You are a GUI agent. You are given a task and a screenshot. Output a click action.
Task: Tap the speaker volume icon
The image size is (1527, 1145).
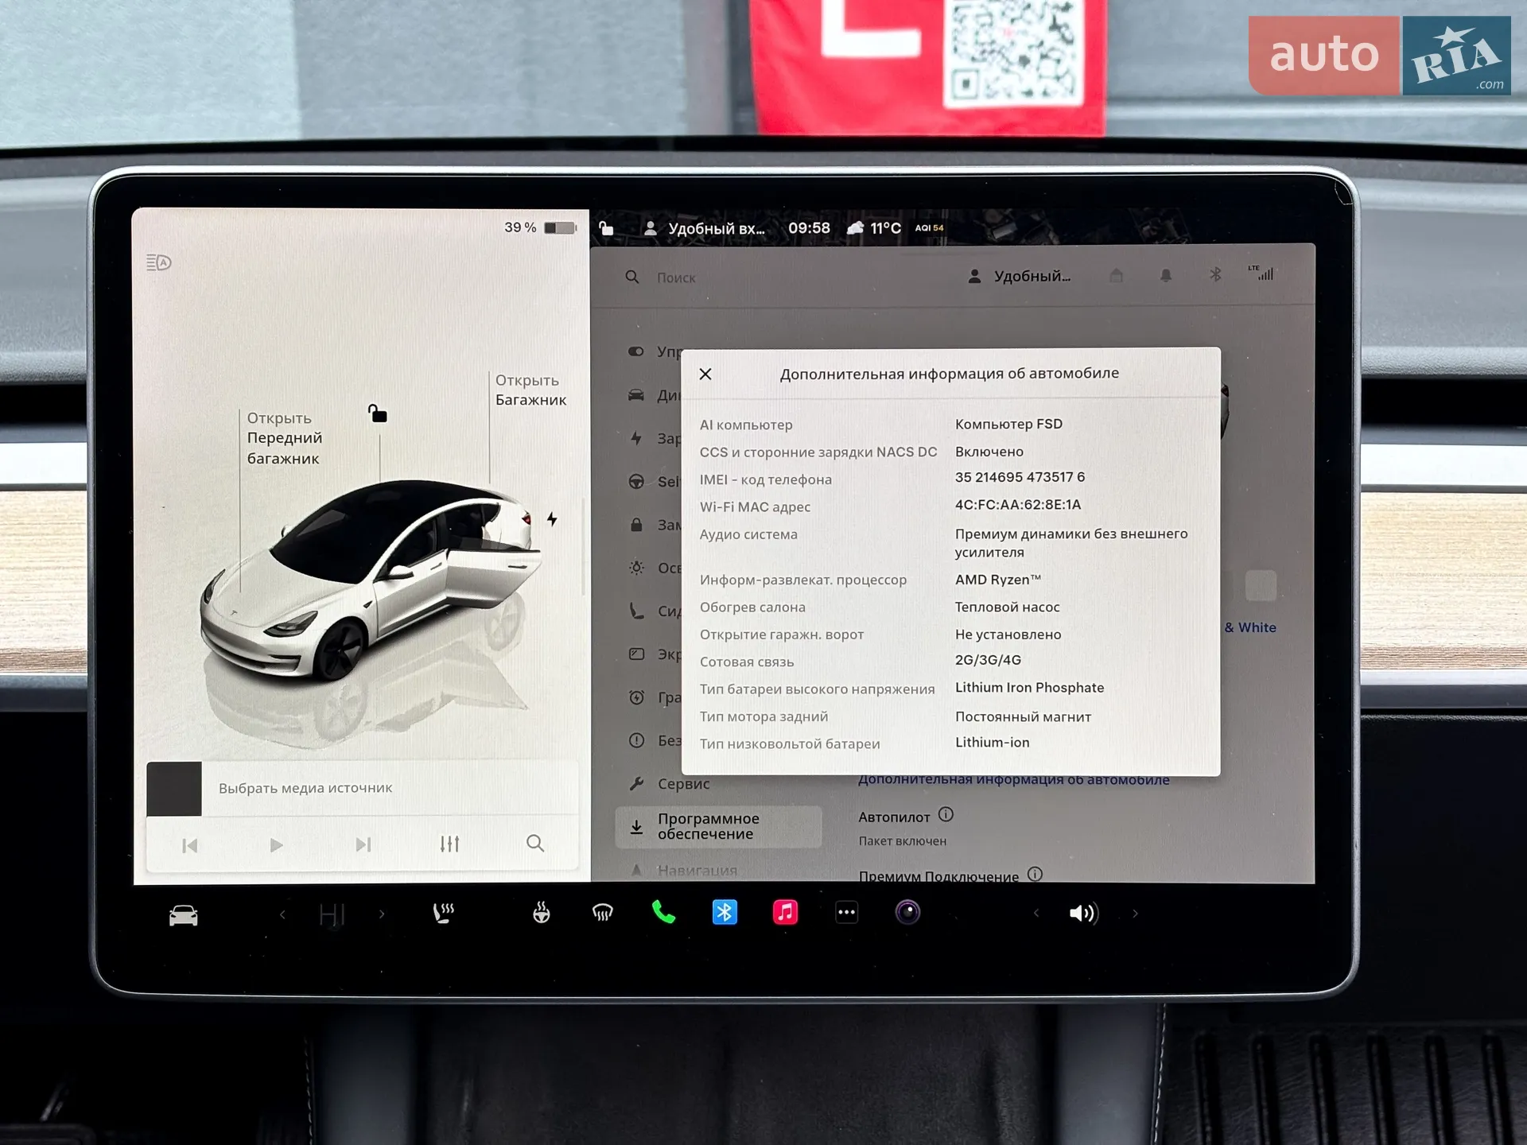(x=1084, y=913)
